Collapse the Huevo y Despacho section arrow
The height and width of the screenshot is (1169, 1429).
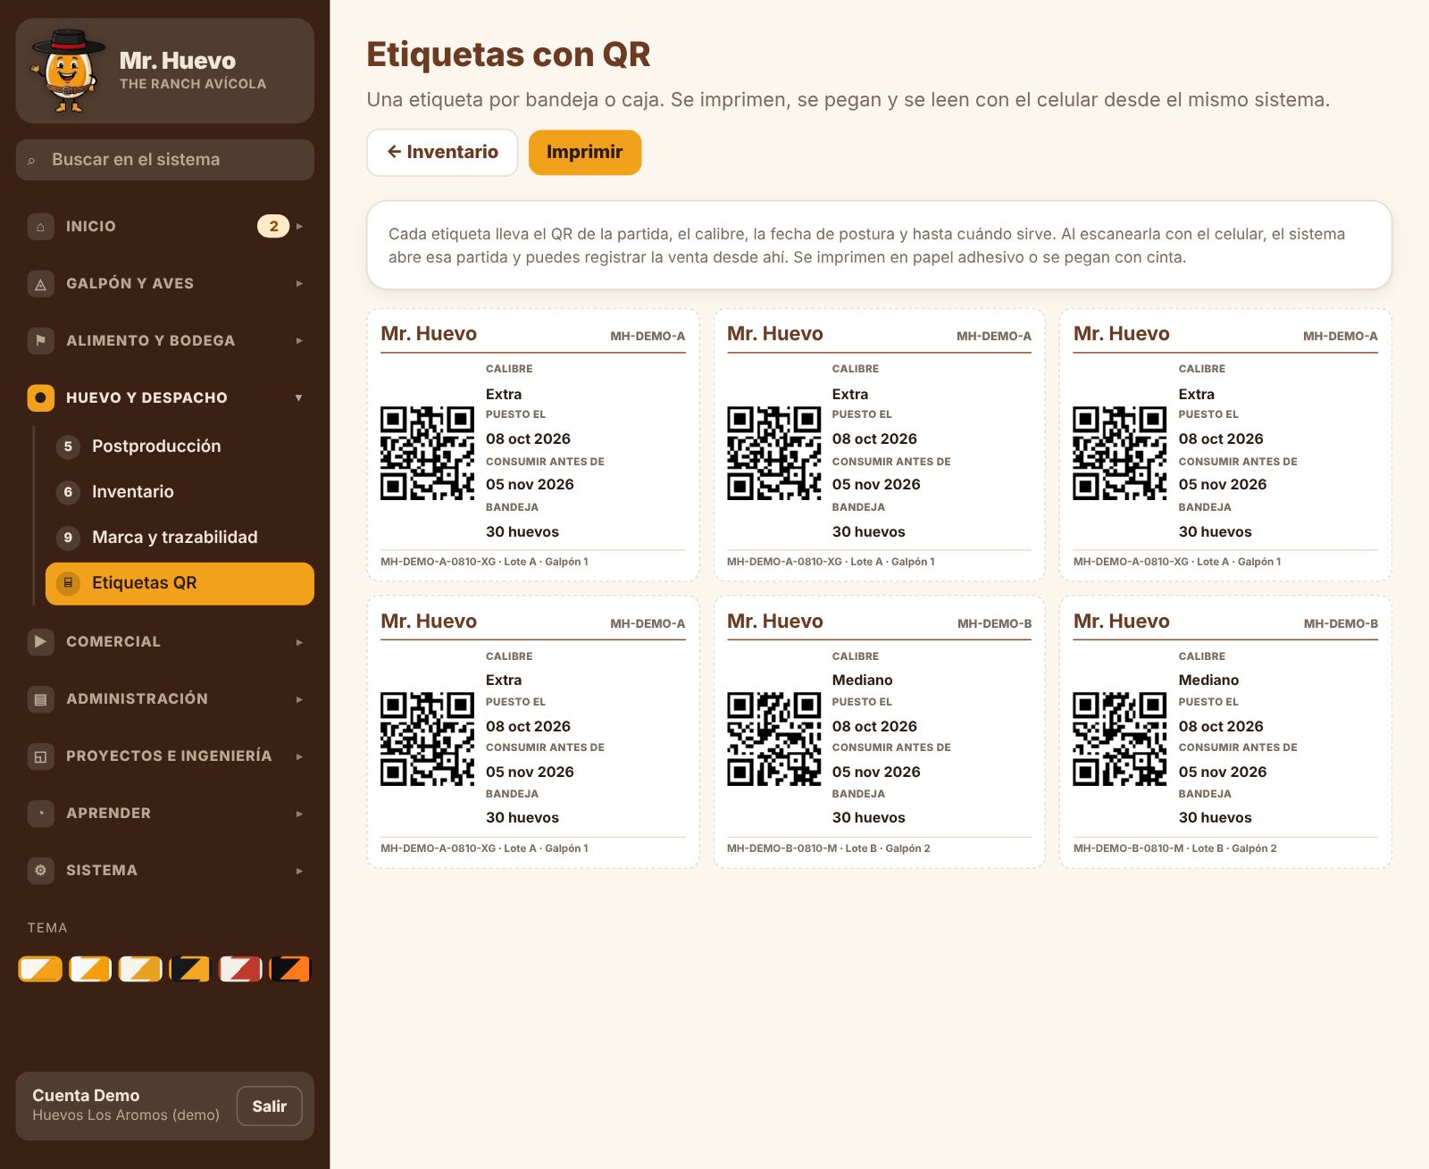[x=299, y=398]
